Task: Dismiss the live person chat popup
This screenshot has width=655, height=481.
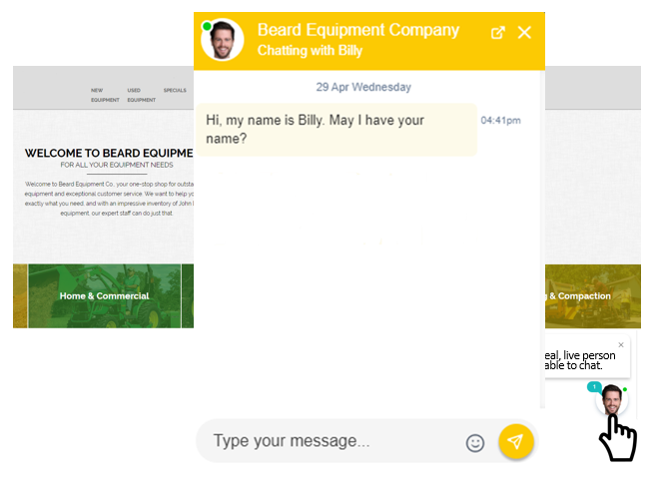Action: [x=621, y=345]
